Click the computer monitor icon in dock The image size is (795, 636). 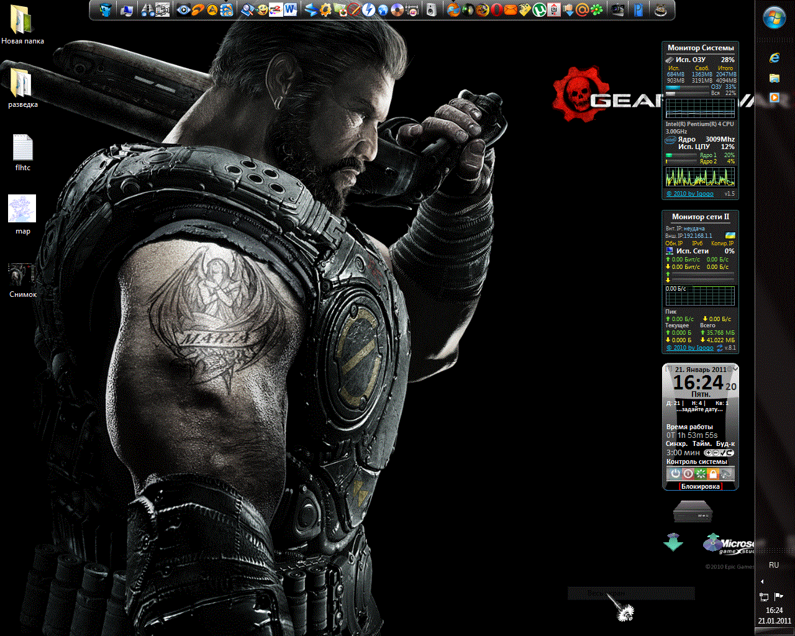pyautogui.click(x=127, y=11)
